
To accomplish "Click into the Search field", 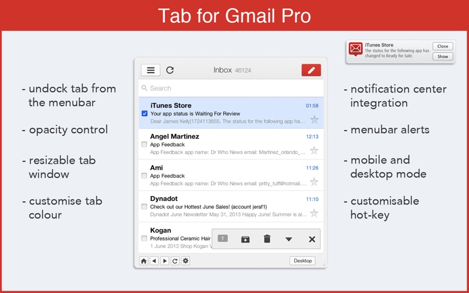I will coord(231,88).
